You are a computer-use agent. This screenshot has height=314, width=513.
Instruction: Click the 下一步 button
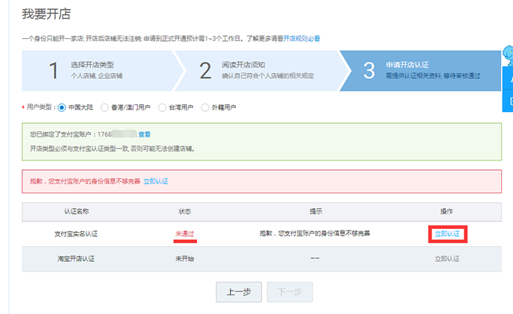click(x=290, y=292)
